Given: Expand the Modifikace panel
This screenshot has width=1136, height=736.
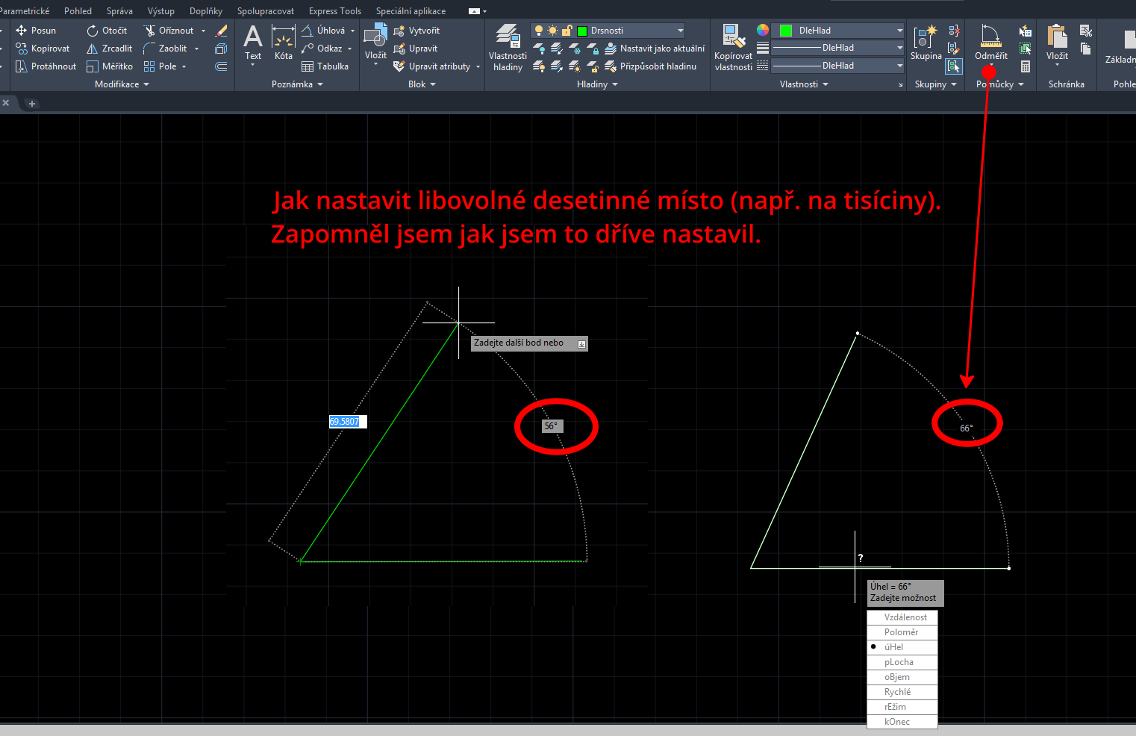Looking at the screenshot, I should (x=122, y=84).
